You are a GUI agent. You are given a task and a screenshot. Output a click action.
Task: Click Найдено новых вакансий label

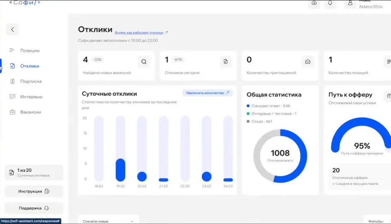point(107,73)
